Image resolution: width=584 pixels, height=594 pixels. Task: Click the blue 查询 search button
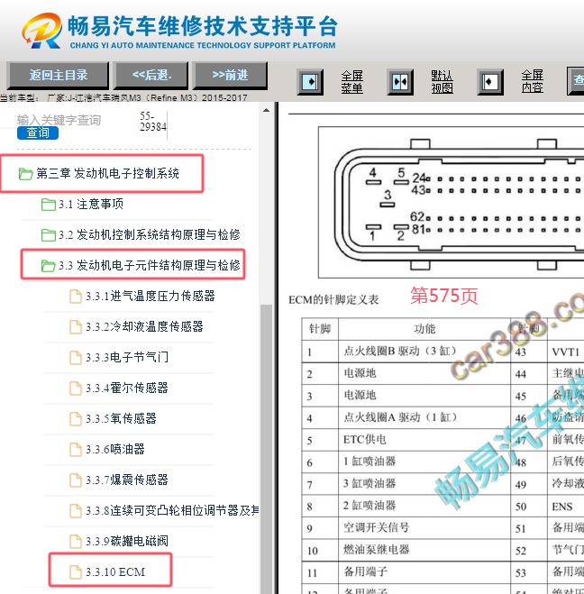[x=38, y=133]
